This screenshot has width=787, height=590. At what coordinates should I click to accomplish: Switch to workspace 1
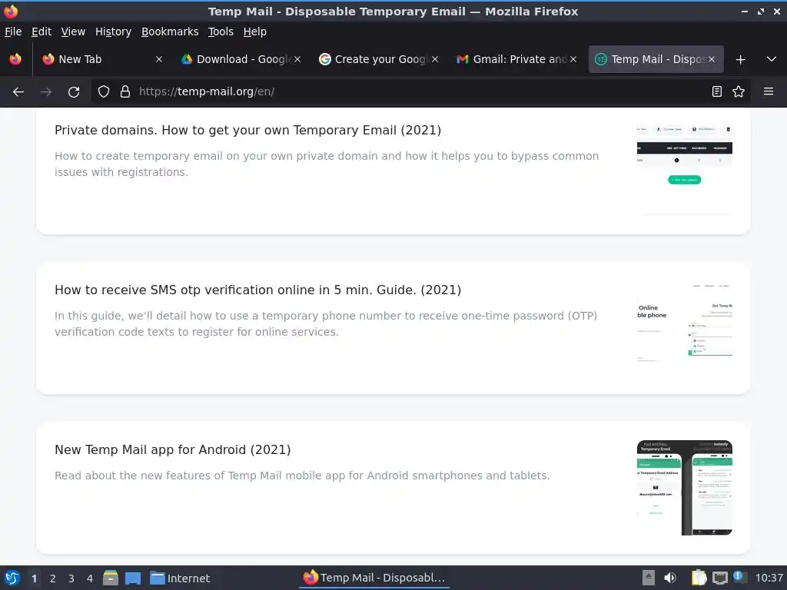[x=34, y=578]
